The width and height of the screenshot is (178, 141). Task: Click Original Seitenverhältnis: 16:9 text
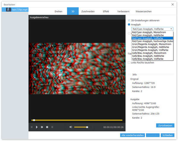tap(144, 87)
